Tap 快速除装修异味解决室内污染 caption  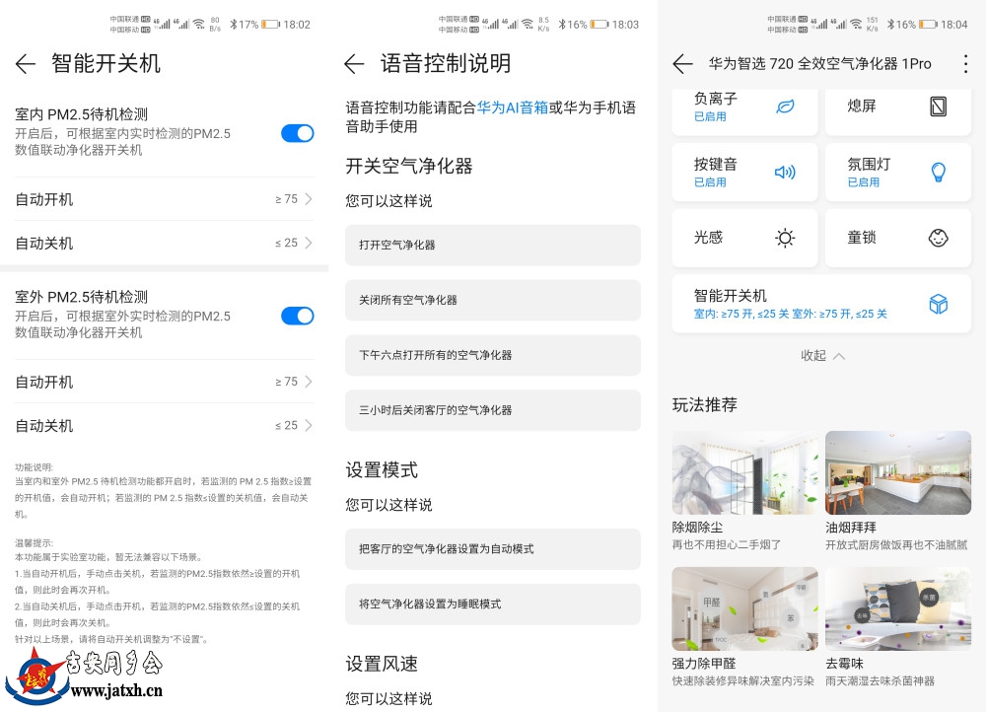pyautogui.click(x=743, y=680)
